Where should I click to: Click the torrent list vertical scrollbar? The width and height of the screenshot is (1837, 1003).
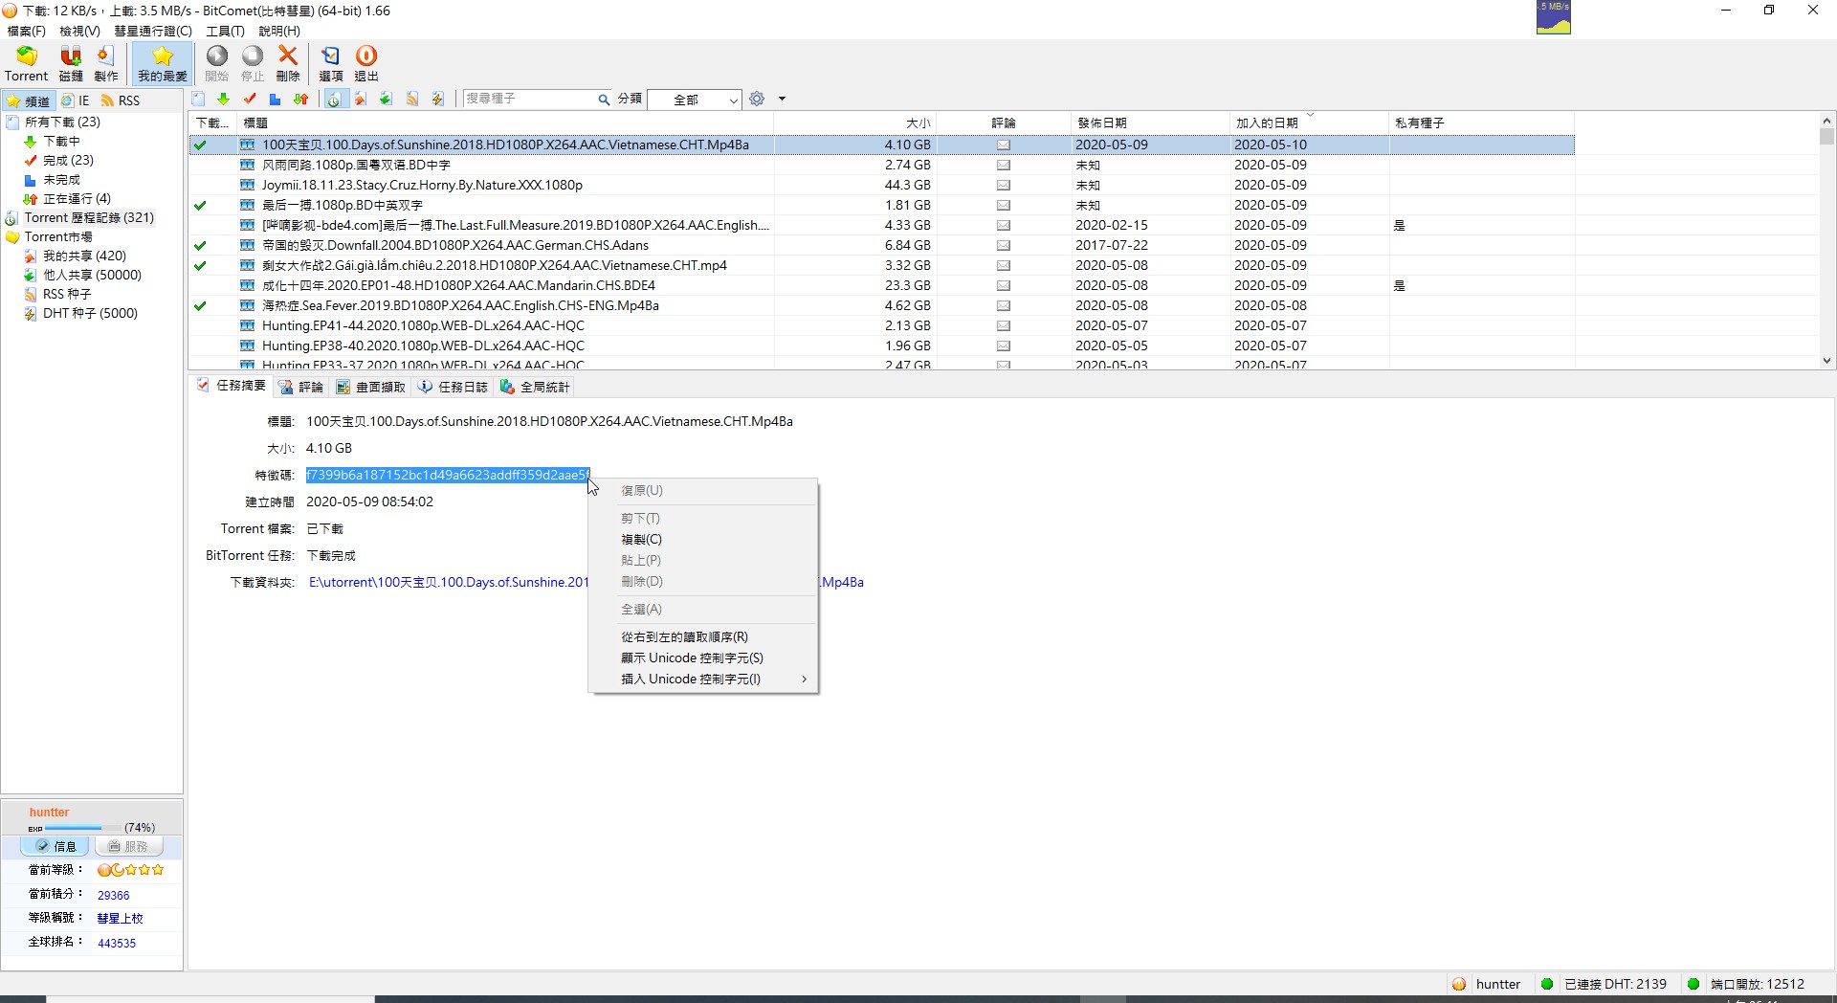1826,240
